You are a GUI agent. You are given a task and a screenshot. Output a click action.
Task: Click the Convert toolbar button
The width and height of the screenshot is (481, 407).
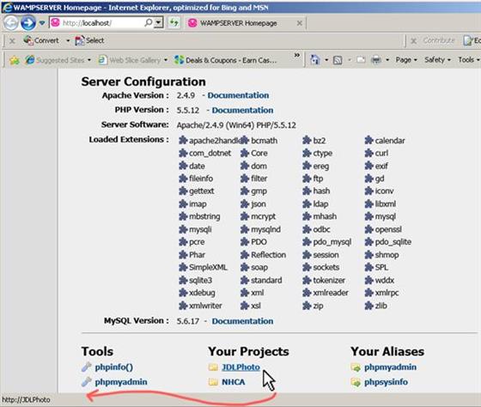41,40
